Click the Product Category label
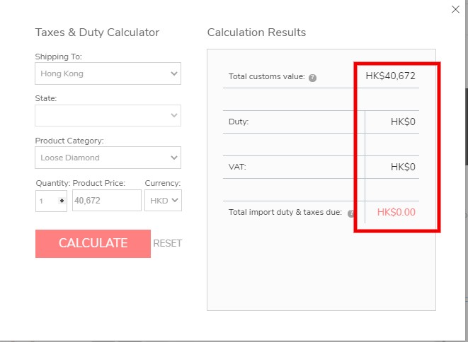 coord(69,141)
